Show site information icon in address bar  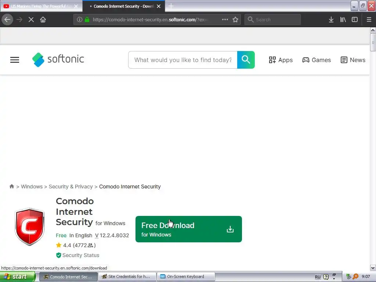click(80, 19)
